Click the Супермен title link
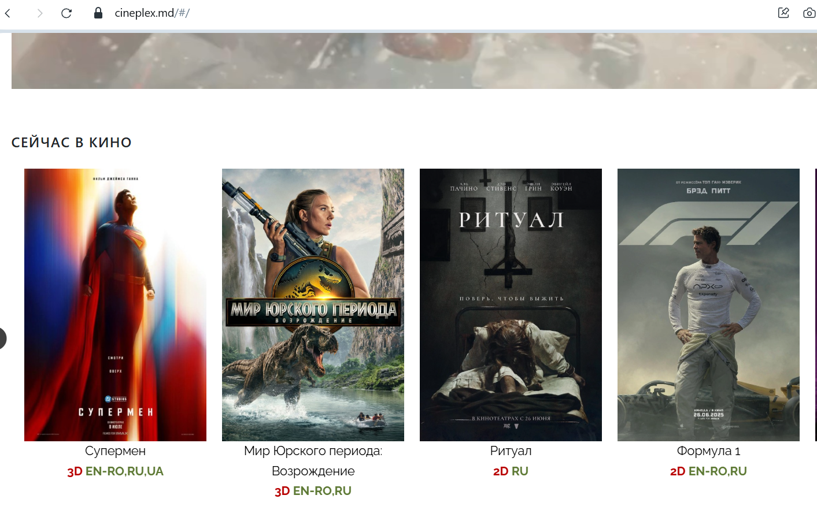The width and height of the screenshot is (817, 510). coord(115,451)
